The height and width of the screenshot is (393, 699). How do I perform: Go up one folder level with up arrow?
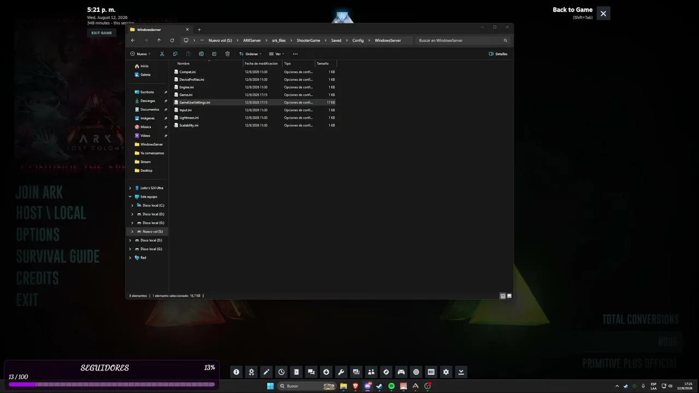159,40
